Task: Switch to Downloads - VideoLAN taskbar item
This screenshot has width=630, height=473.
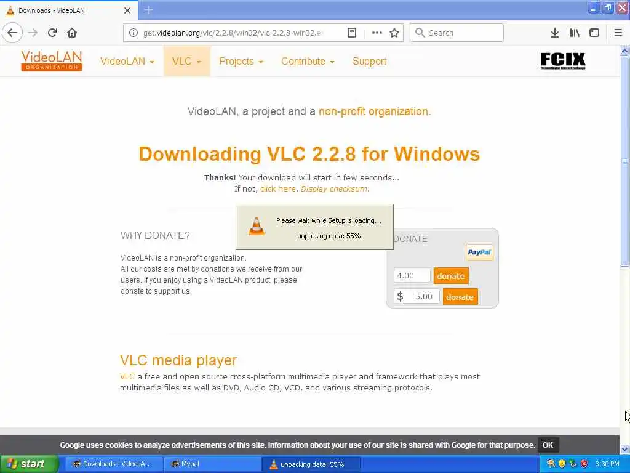Action: coord(113,464)
